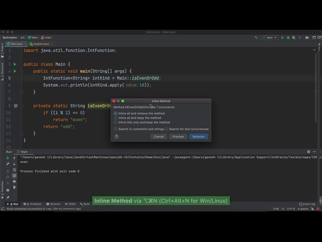Click src breadcrumb

(22, 37)
